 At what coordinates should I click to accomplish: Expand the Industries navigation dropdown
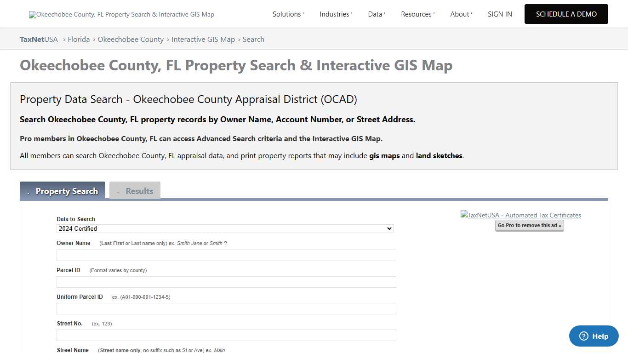[335, 14]
